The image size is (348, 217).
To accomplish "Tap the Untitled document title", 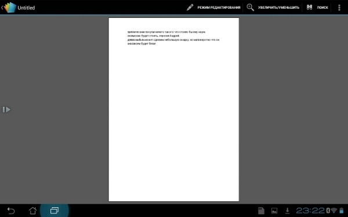I will click(26, 8).
